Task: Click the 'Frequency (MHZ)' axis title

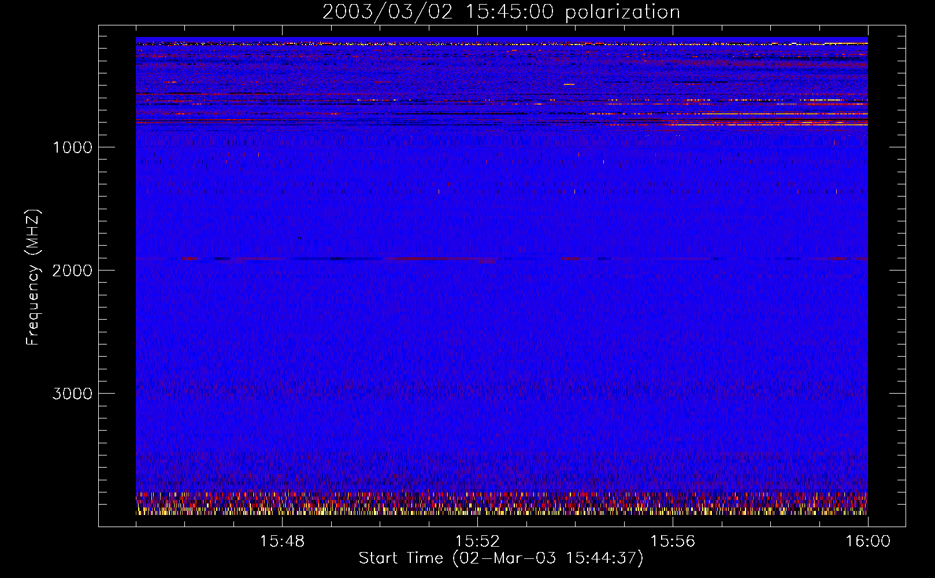Action: click(33, 277)
